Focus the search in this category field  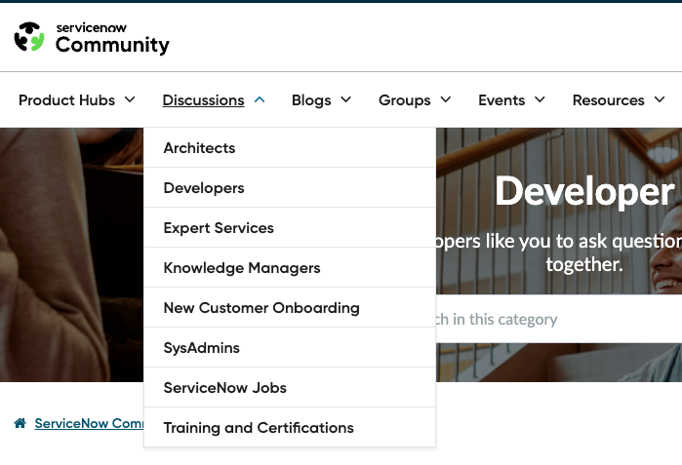tap(559, 319)
